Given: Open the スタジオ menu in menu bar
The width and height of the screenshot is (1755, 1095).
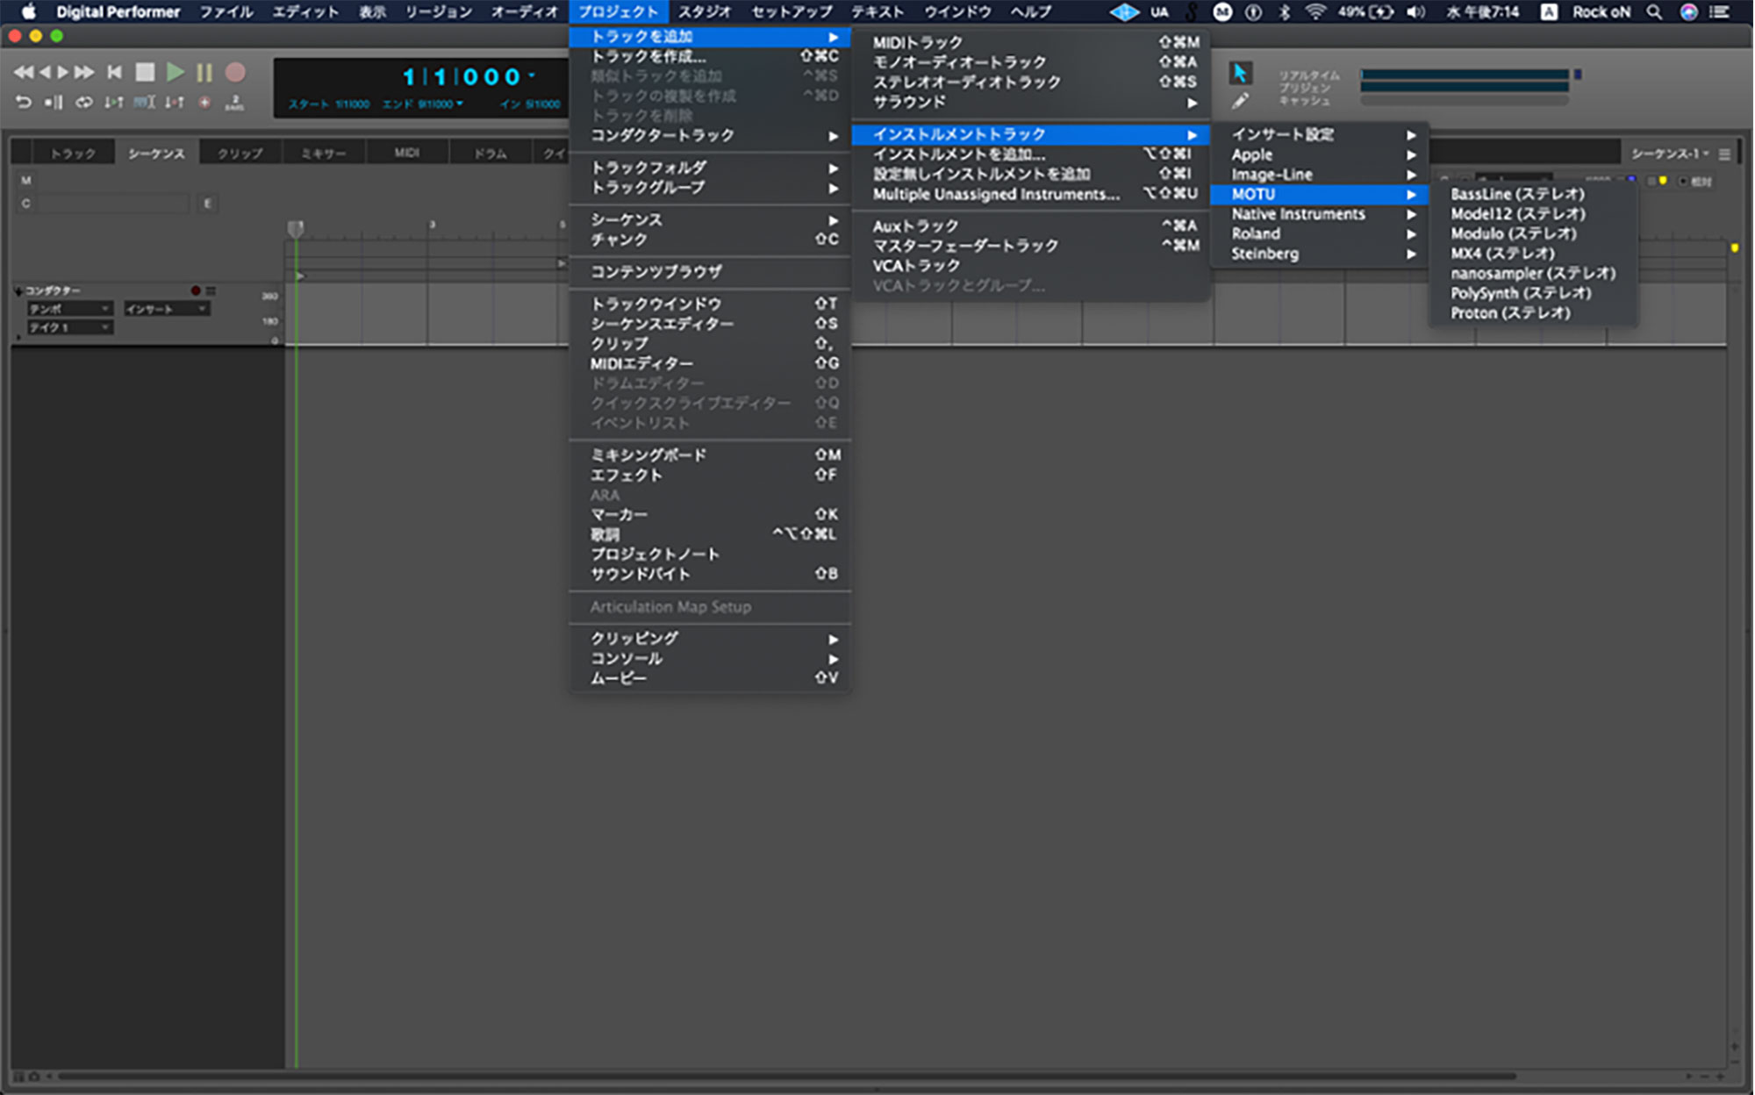Looking at the screenshot, I should point(705,11).
